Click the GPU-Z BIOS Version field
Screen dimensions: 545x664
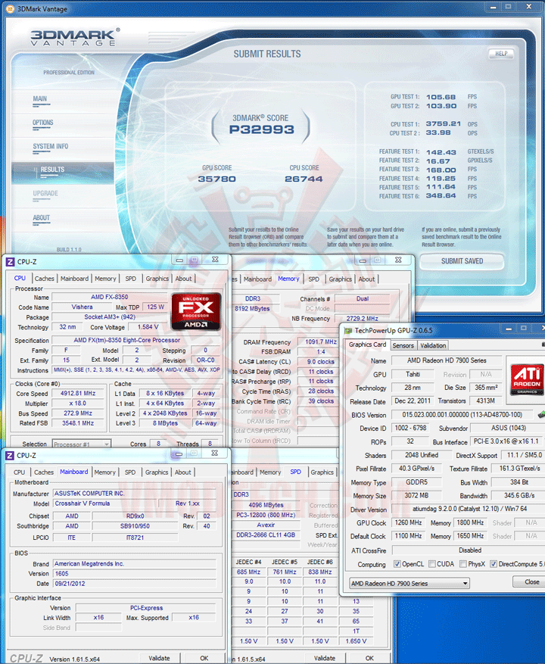pos(462,415)
